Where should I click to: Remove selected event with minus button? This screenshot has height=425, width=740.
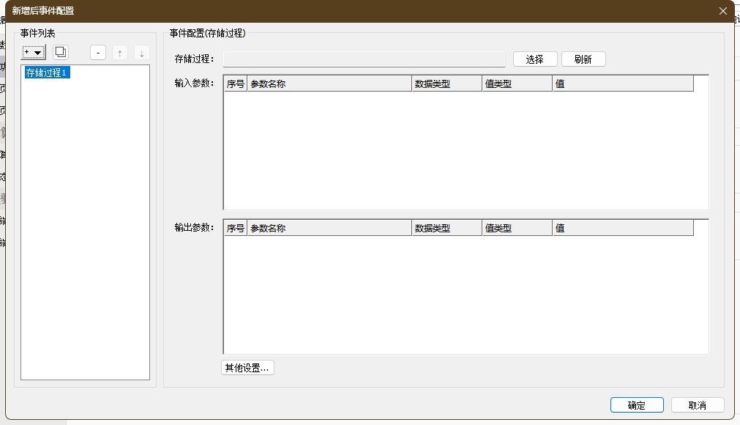[x=99, y=53]
